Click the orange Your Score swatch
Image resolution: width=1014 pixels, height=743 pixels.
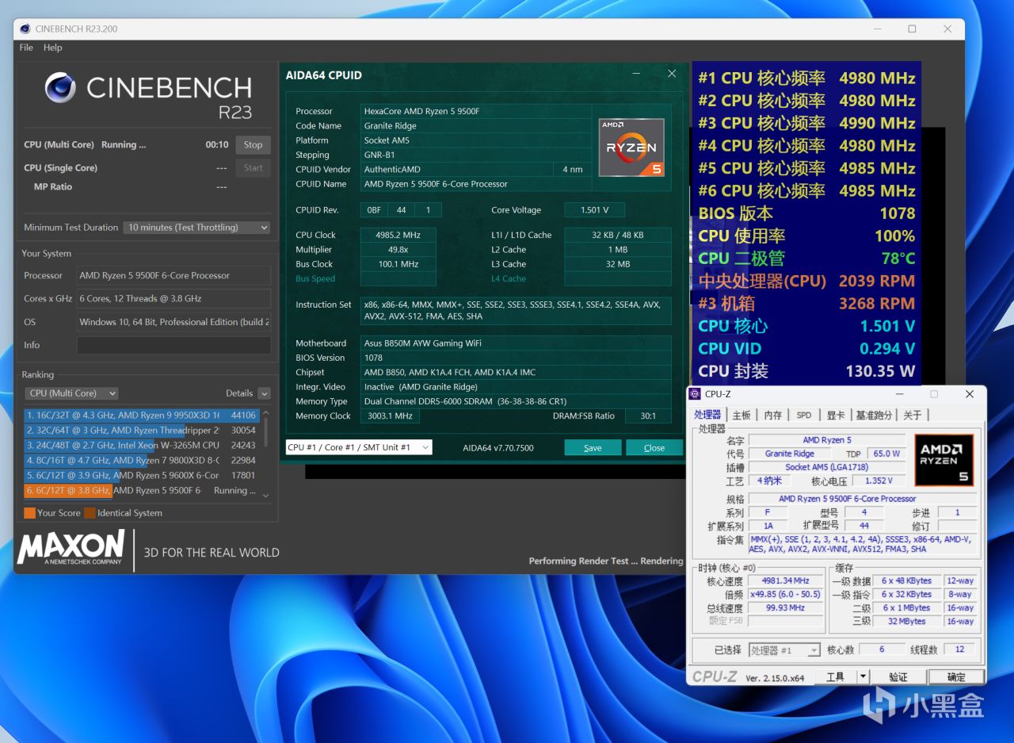coord(29,513)
